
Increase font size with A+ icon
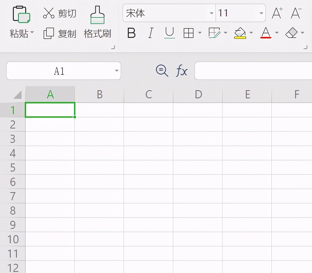click(277, 13)
